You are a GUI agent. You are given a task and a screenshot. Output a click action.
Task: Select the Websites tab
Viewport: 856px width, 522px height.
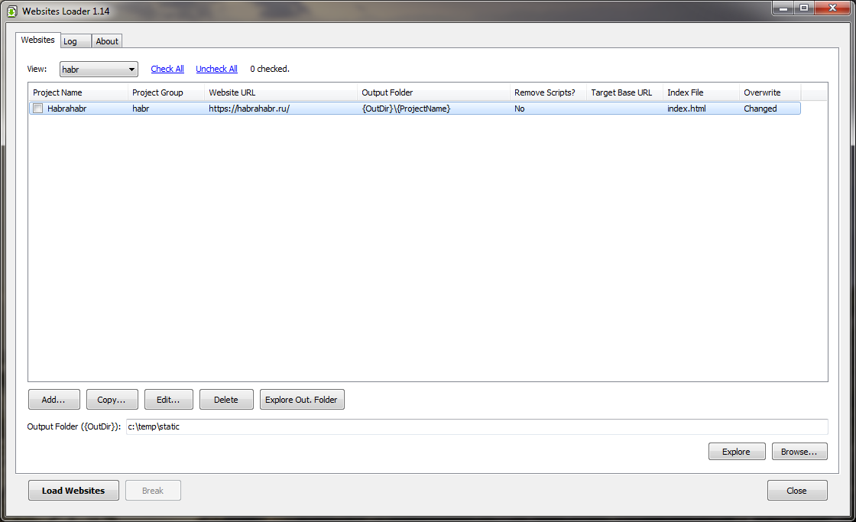pyautogui.click(x=37, y=40)
